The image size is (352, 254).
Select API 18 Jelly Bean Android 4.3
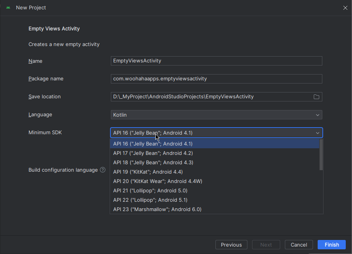(x=215, y=162)
